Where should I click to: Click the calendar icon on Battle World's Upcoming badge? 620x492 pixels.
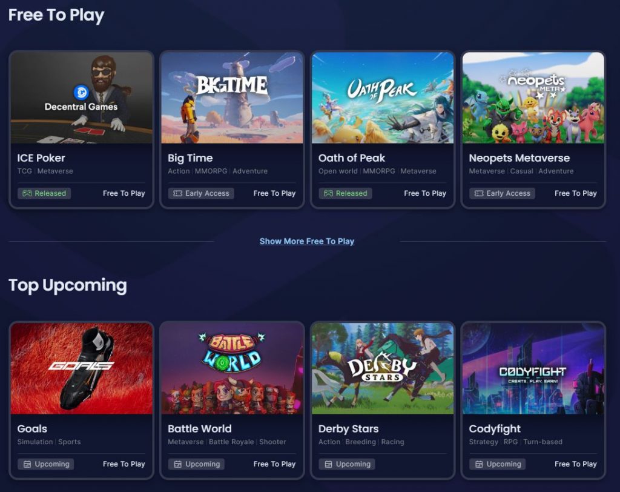click(x=178, y=464)
